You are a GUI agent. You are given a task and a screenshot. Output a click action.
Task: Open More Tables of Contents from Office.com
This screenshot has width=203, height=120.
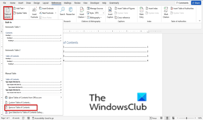tap(33, 97)
